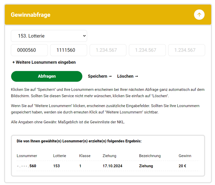Select the draw date 17.10.2024

point(112,166)
